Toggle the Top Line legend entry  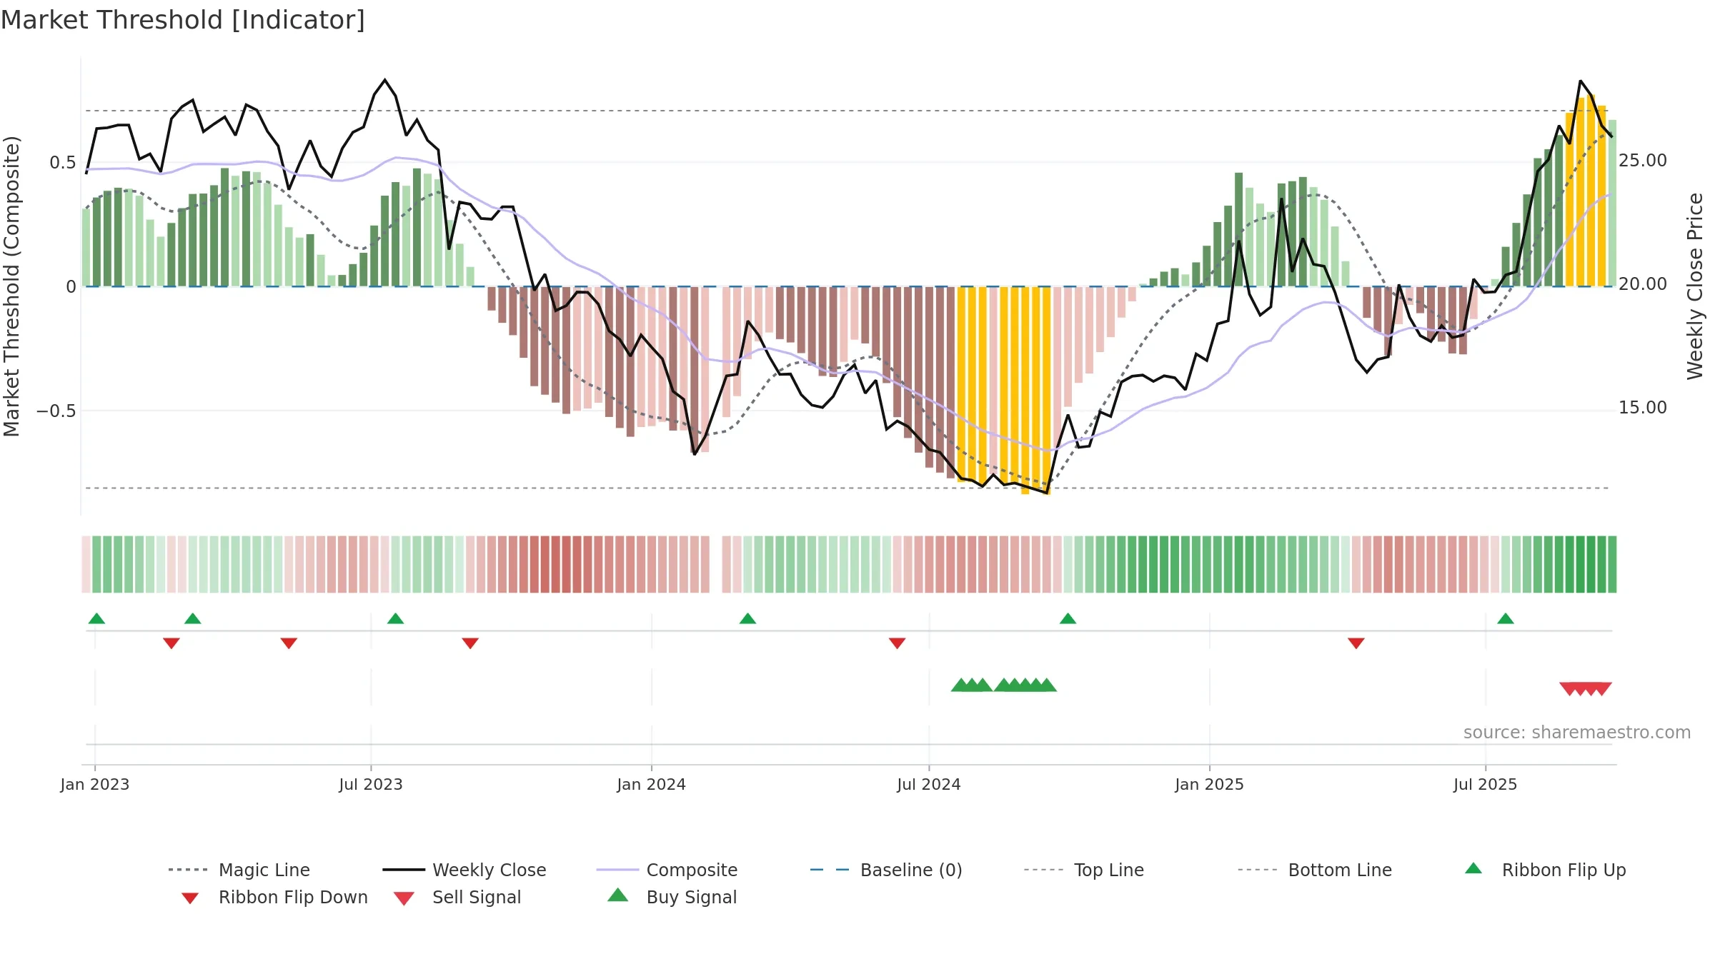[1084, 870]
